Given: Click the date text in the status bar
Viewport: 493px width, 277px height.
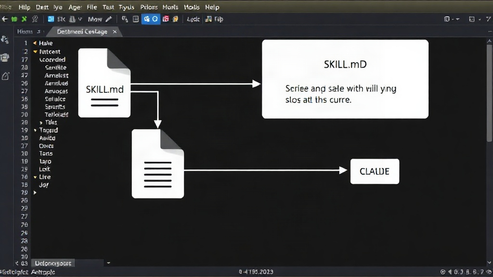Looking at the screenshot, I should 256,272.
